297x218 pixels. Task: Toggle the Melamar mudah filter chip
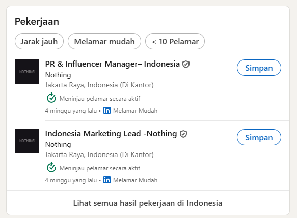coord(104,41)
